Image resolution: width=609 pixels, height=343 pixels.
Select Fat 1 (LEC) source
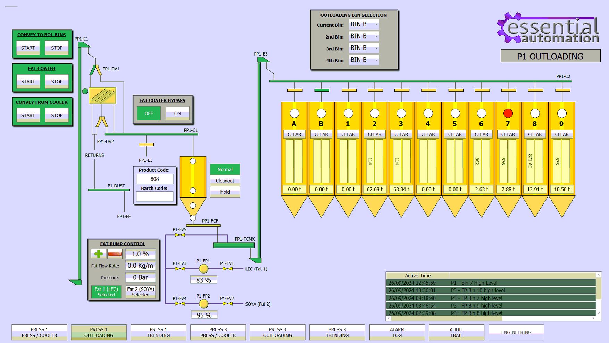coord(106,292)
